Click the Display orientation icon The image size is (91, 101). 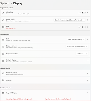tap(3, 54)
